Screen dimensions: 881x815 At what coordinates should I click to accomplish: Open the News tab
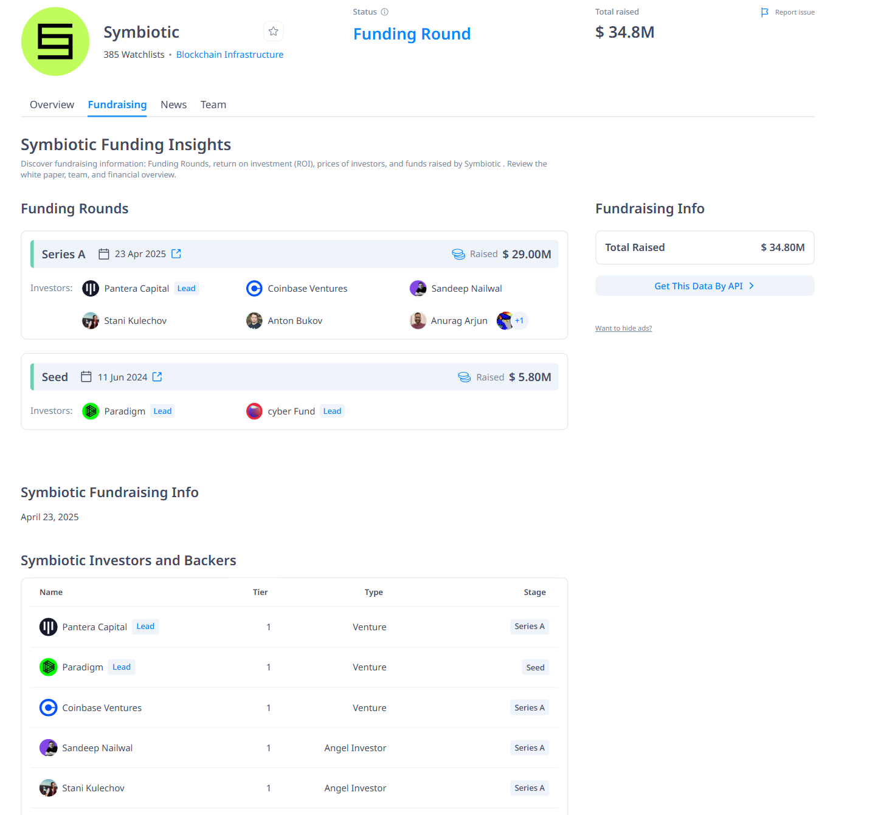pos(173,105)
